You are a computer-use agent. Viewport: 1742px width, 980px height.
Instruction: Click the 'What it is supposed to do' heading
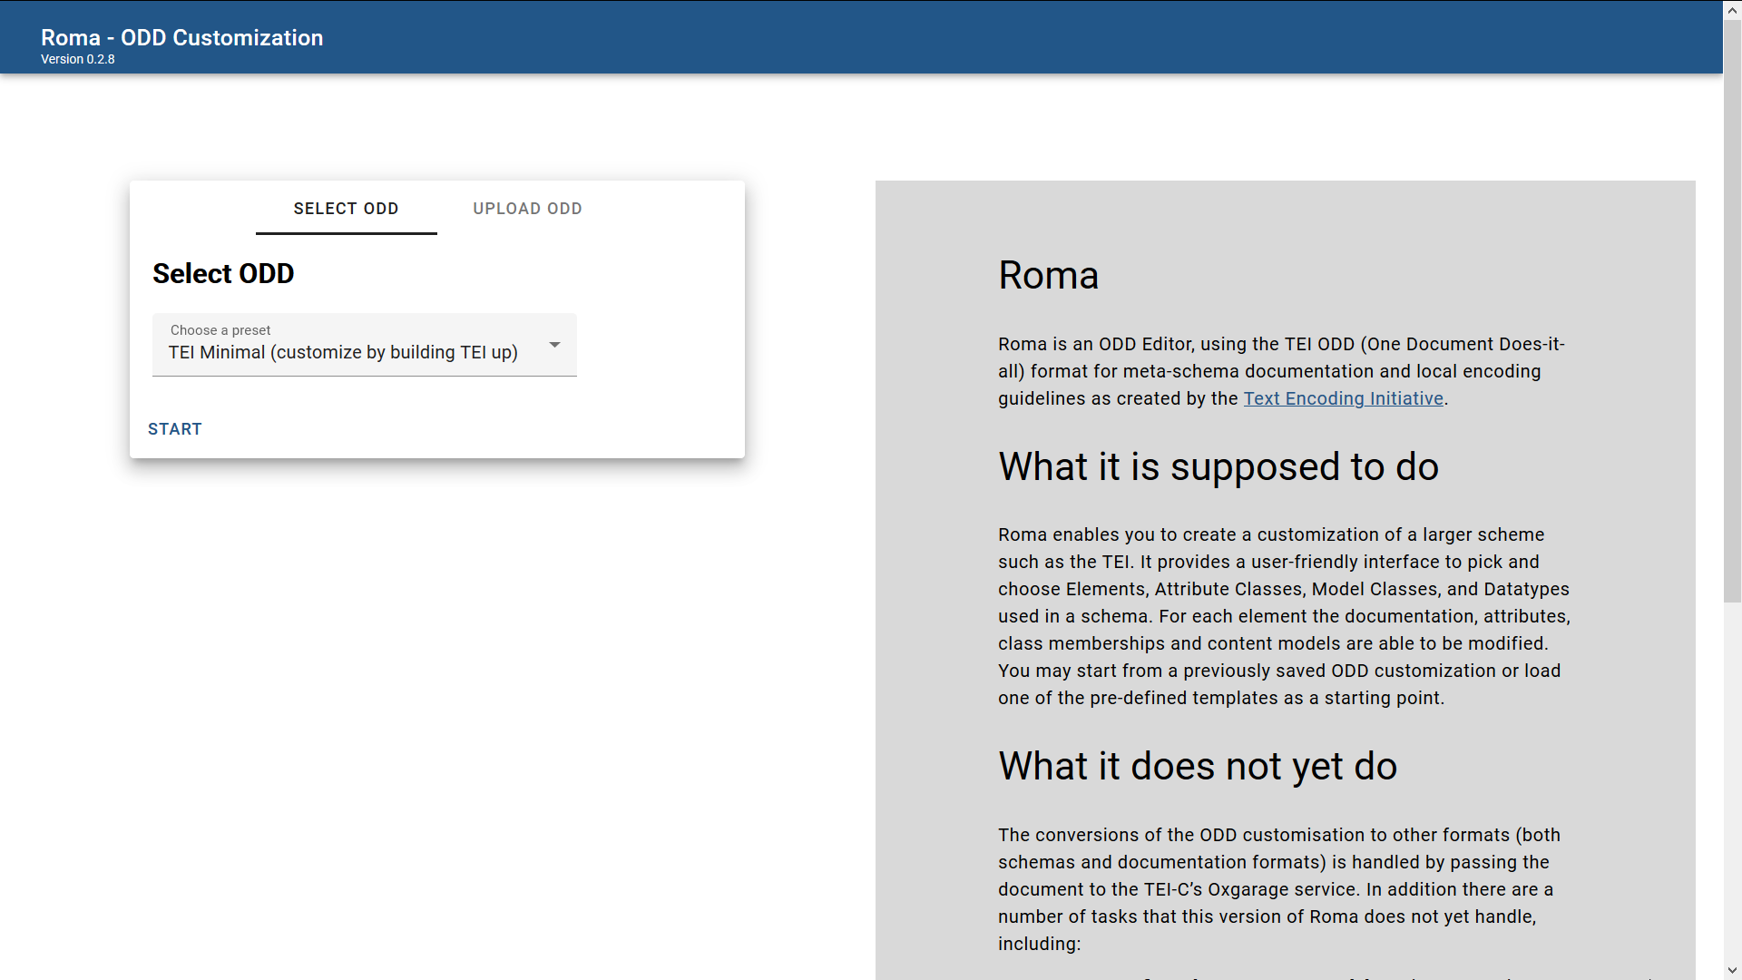coord(1218,466)
